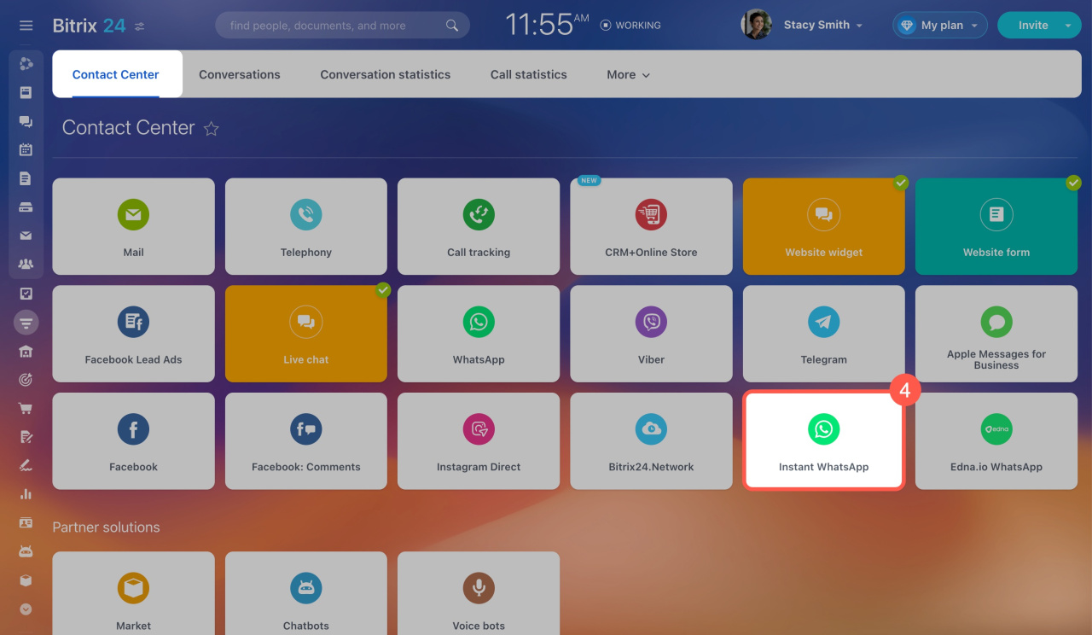The height and width of the screenshot is (635, 1092).
Task: Open the Live chat tile
Action: [x=306, y=334]
